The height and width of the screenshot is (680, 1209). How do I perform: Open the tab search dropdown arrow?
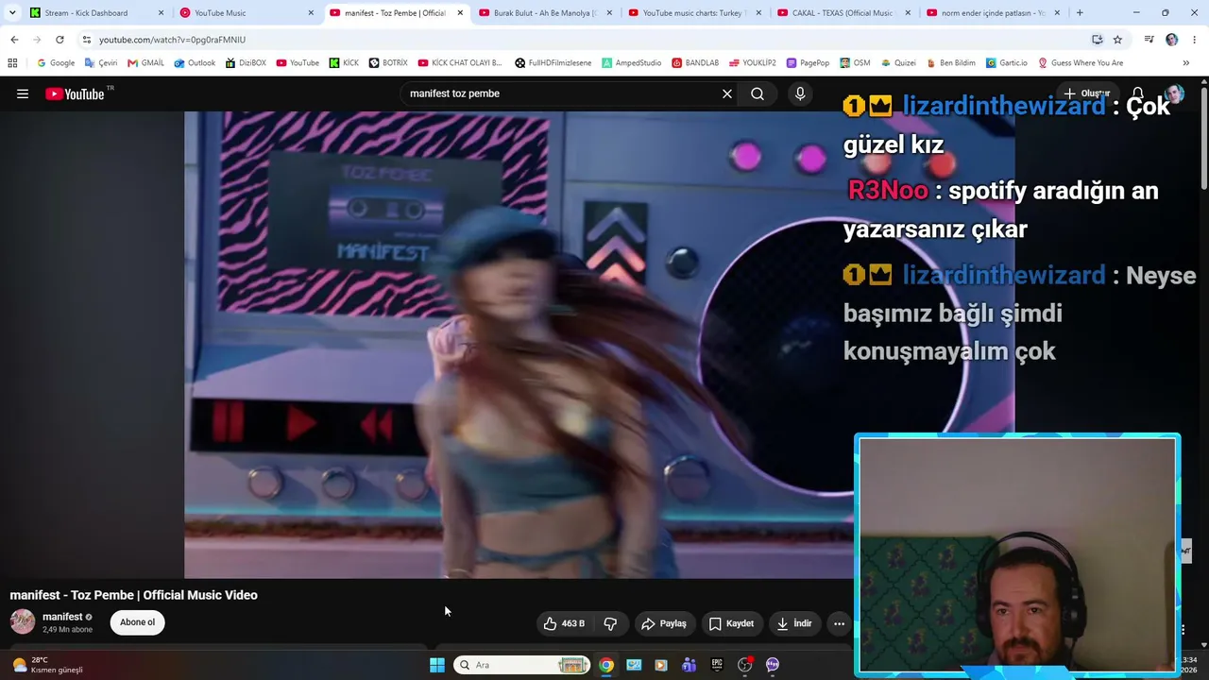[12, 13]
